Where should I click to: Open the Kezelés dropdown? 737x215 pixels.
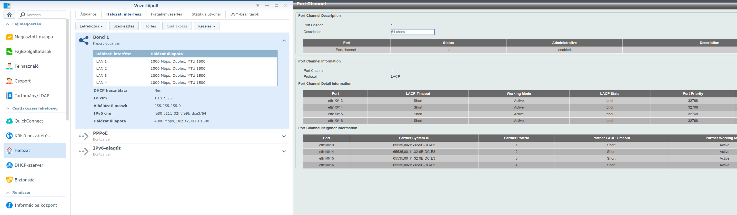[x=207, y=26]
